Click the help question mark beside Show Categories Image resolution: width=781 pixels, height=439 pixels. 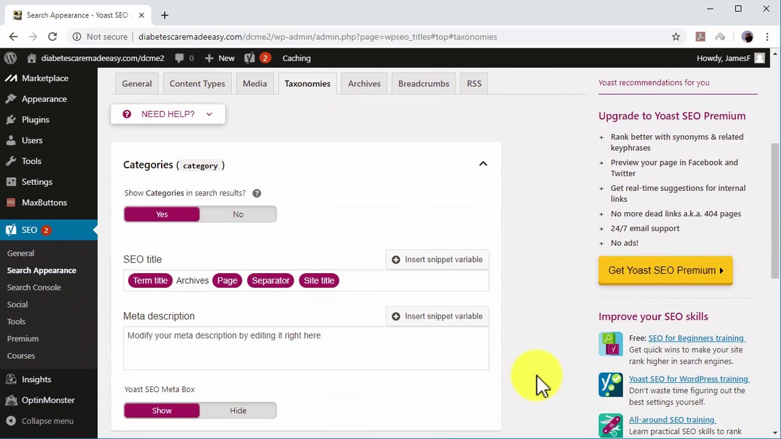257,193
